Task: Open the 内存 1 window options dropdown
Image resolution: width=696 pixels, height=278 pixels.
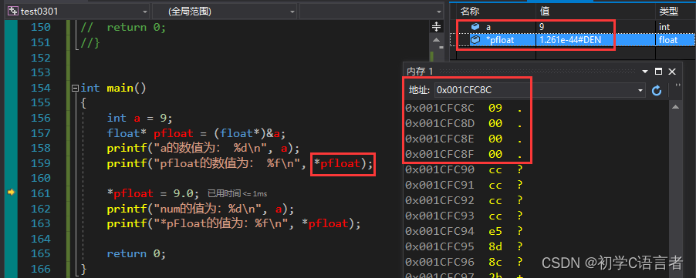Action: pyautogui.click(x=645, y=72)
